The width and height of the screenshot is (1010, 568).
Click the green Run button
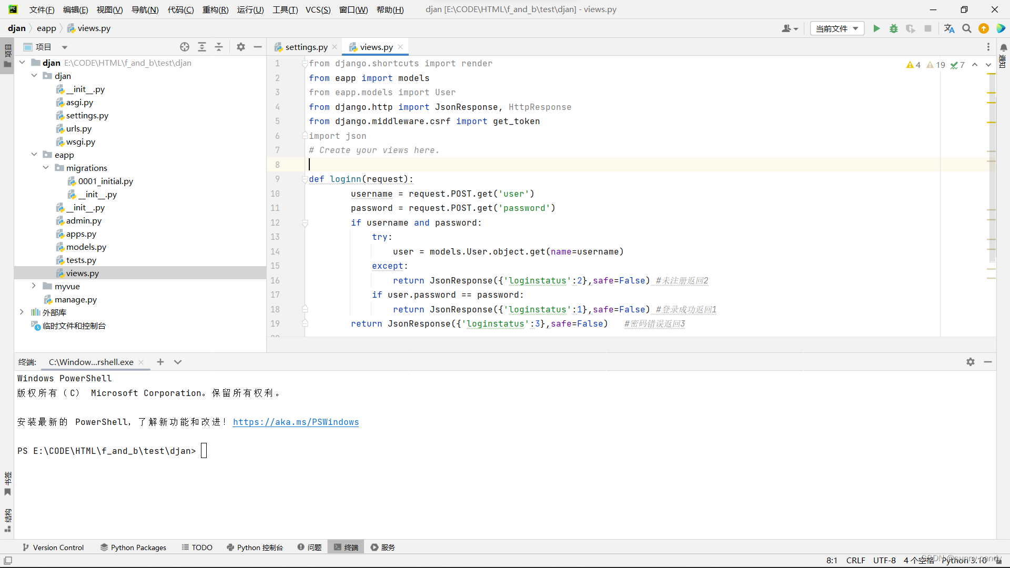(876, 28)
